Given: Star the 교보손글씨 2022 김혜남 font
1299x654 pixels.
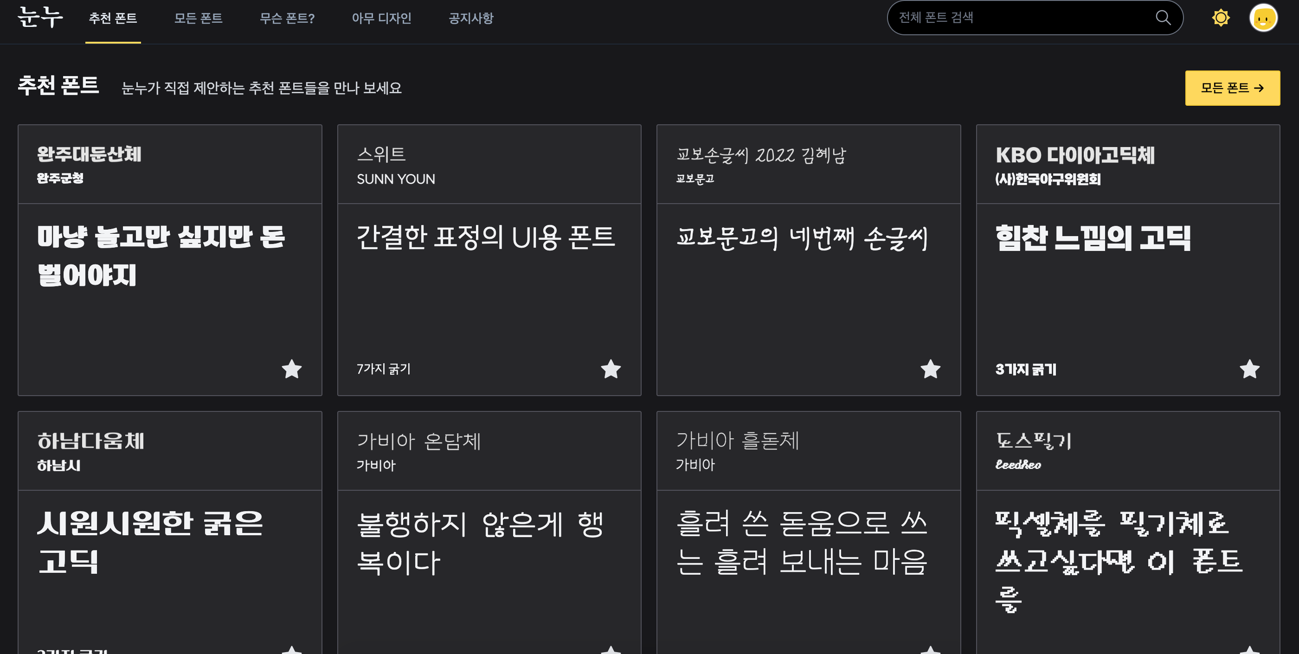Looking at the screenshot, I should pos(930,369).
